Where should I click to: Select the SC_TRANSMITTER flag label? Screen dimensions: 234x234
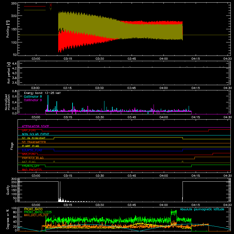(x=34, y=142)
